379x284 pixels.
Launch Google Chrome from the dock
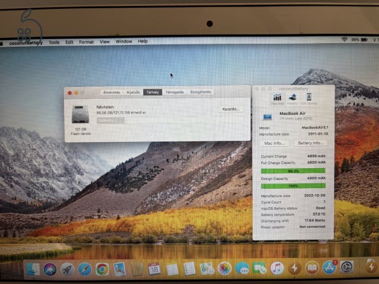[102, 269]
